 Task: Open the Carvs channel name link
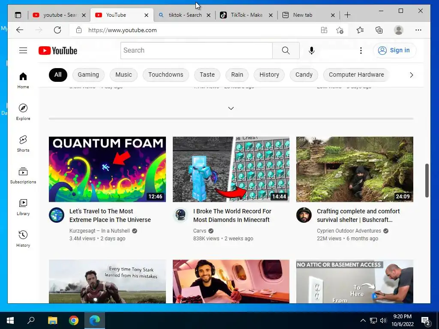coord(200,231)
